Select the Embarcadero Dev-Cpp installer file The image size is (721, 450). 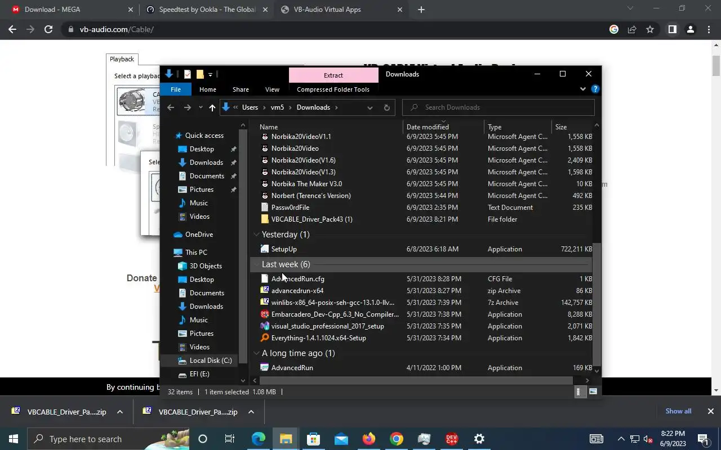coord(335,314)
